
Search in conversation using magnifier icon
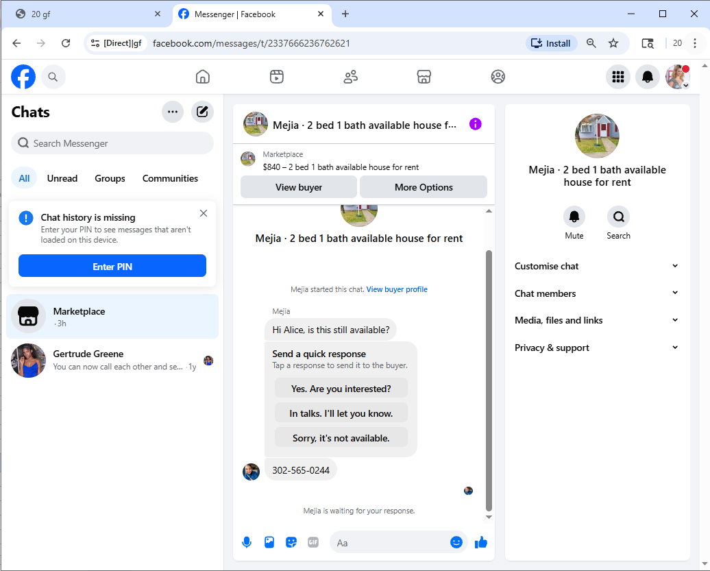(x=618, y=217)
